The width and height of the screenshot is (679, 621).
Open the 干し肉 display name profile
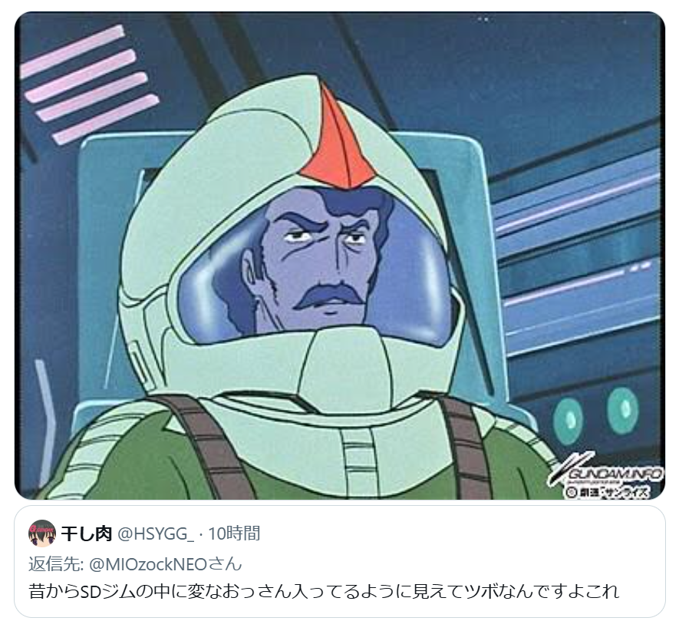pos(87,533)
